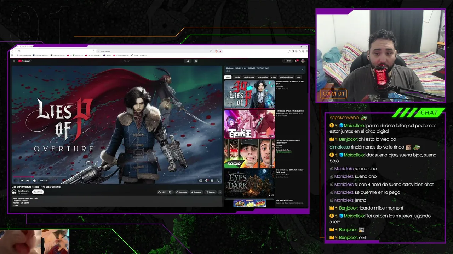Start voice search with microphone icon
Image resolution: width=453 pixels, height=254 pixels.
tap(196, 61)
